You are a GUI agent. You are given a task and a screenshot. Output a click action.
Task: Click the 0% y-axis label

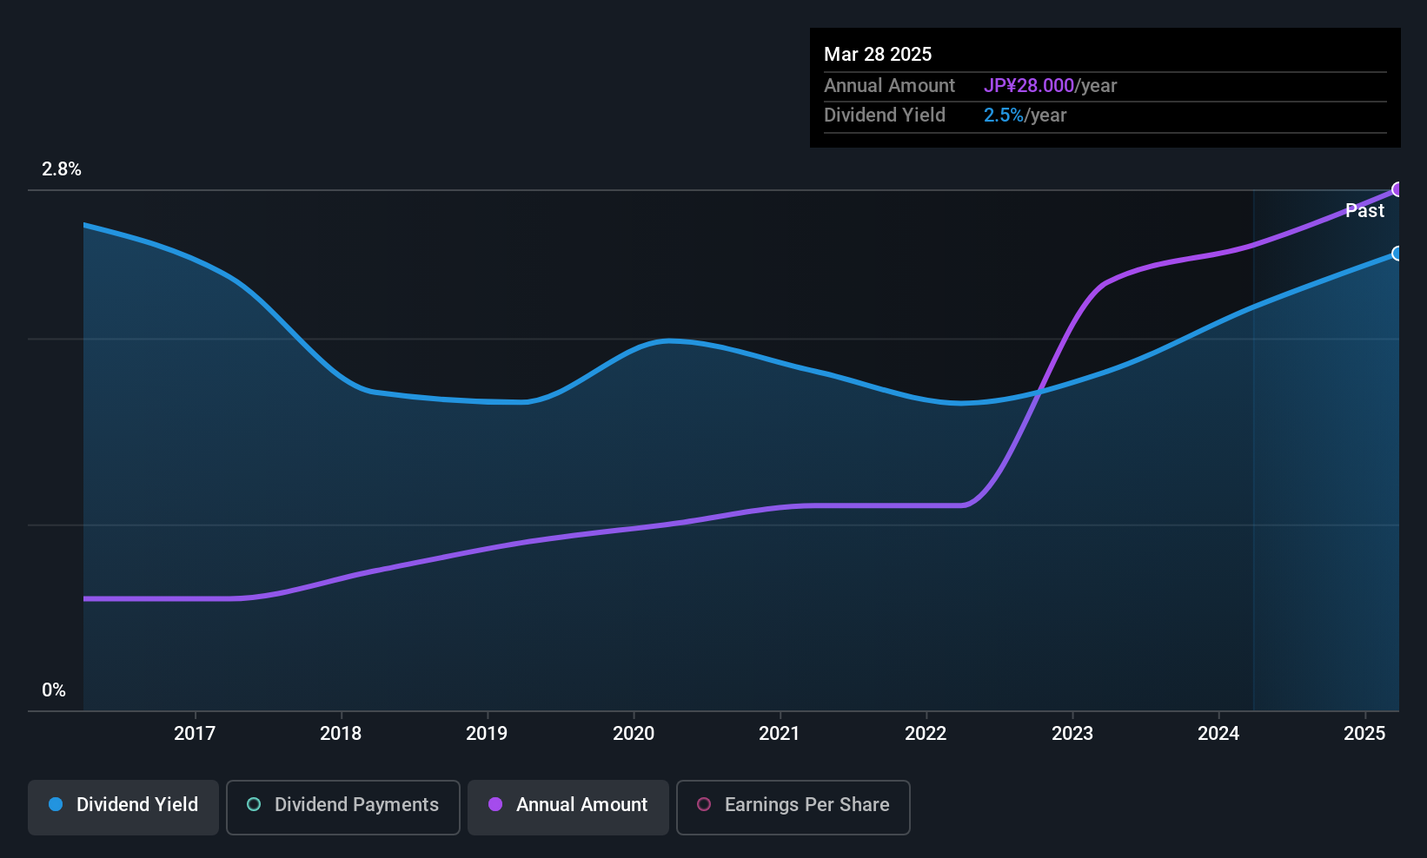click(54, 690)
